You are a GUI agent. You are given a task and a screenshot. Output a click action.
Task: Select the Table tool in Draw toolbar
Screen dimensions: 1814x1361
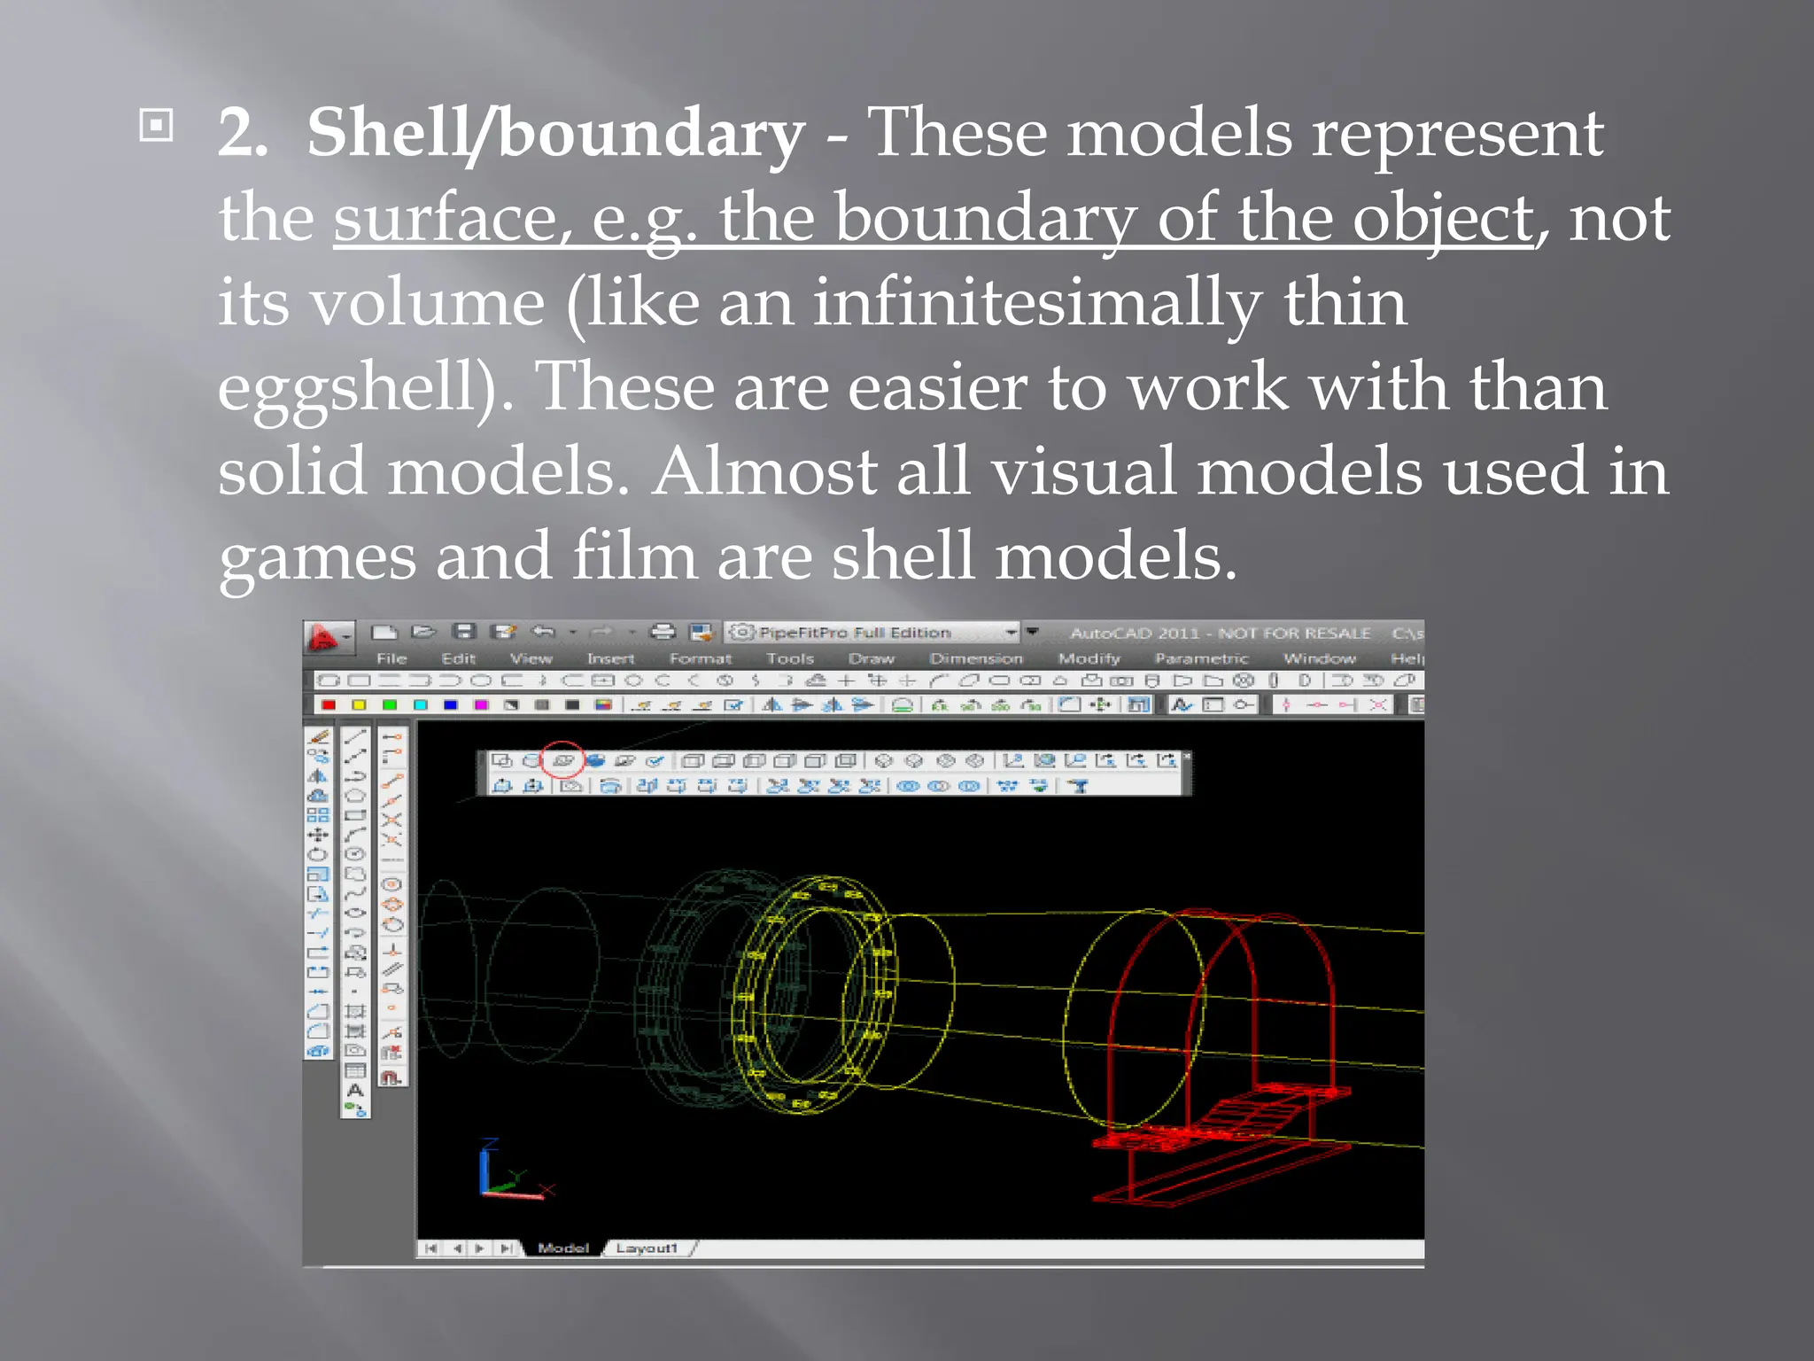coord(355,1070)
